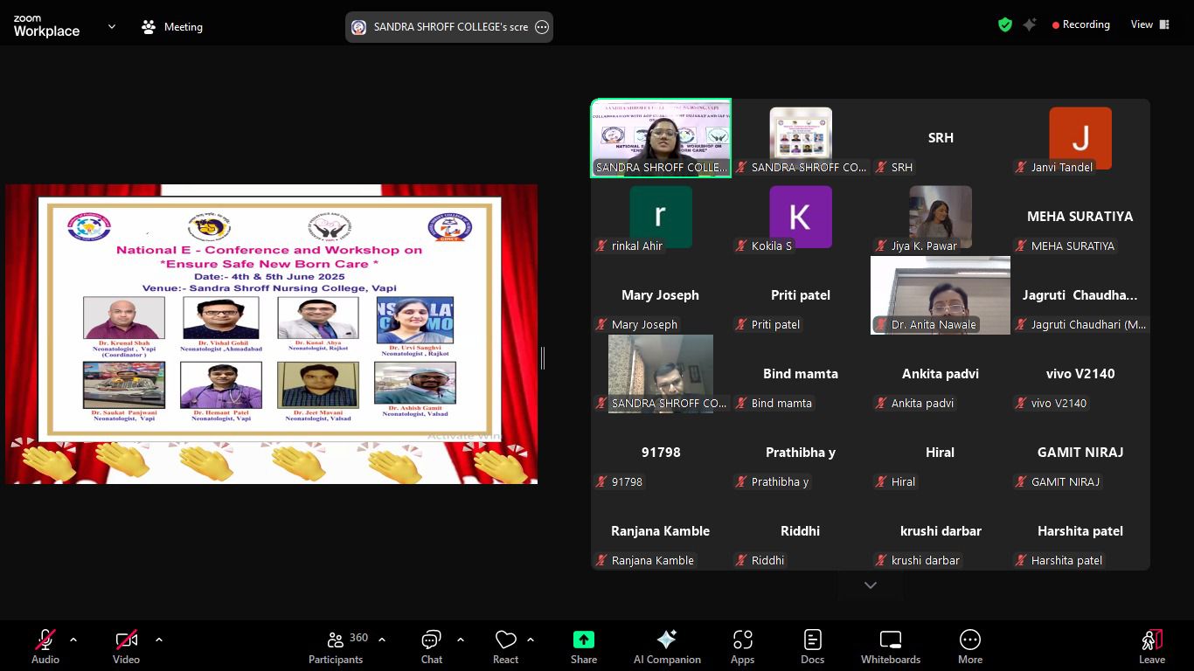Image resolution: width=1194 pixels, height=671 pixels.
Task: Open Docs from the toolbar
Action: click(812, 647)
